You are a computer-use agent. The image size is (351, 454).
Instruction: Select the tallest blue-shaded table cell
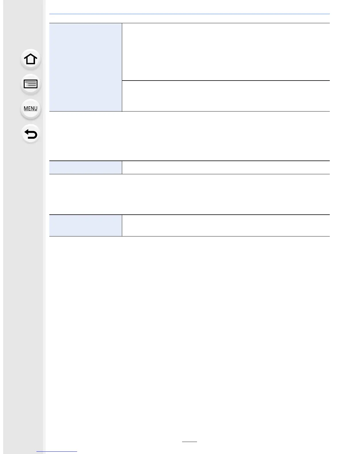click(x=85, y=67)
